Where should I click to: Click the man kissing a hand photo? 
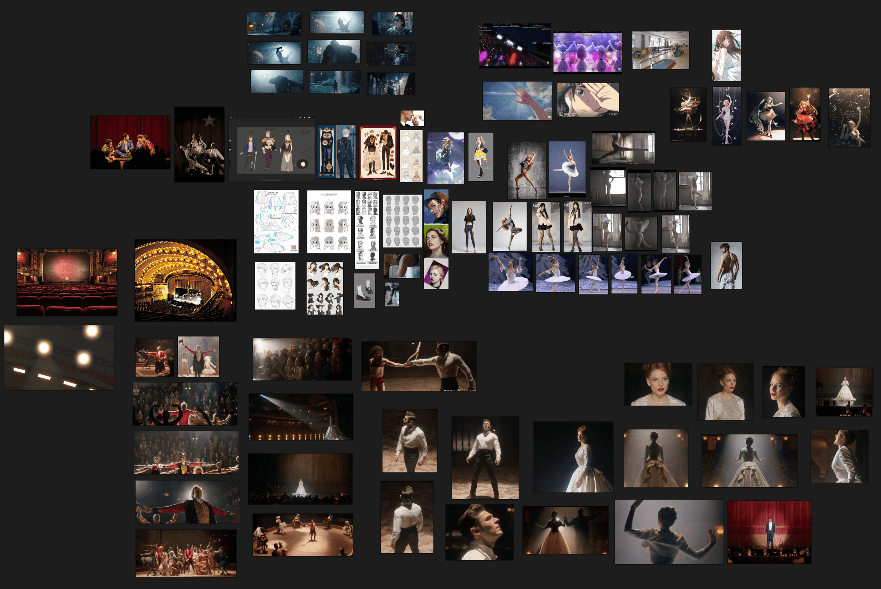(412, 118)
